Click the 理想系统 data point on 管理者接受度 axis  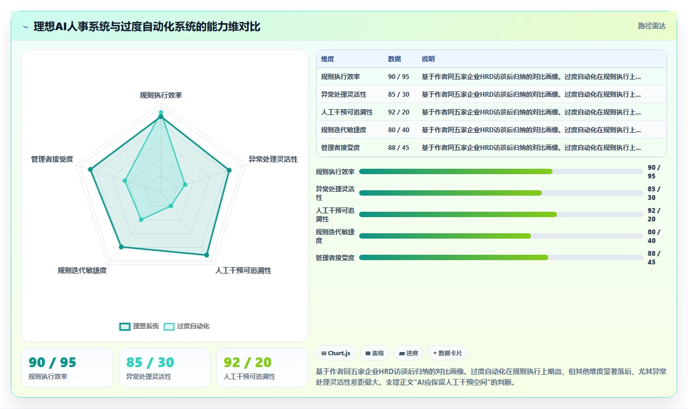pyautogui.click(x=90, y=170)
